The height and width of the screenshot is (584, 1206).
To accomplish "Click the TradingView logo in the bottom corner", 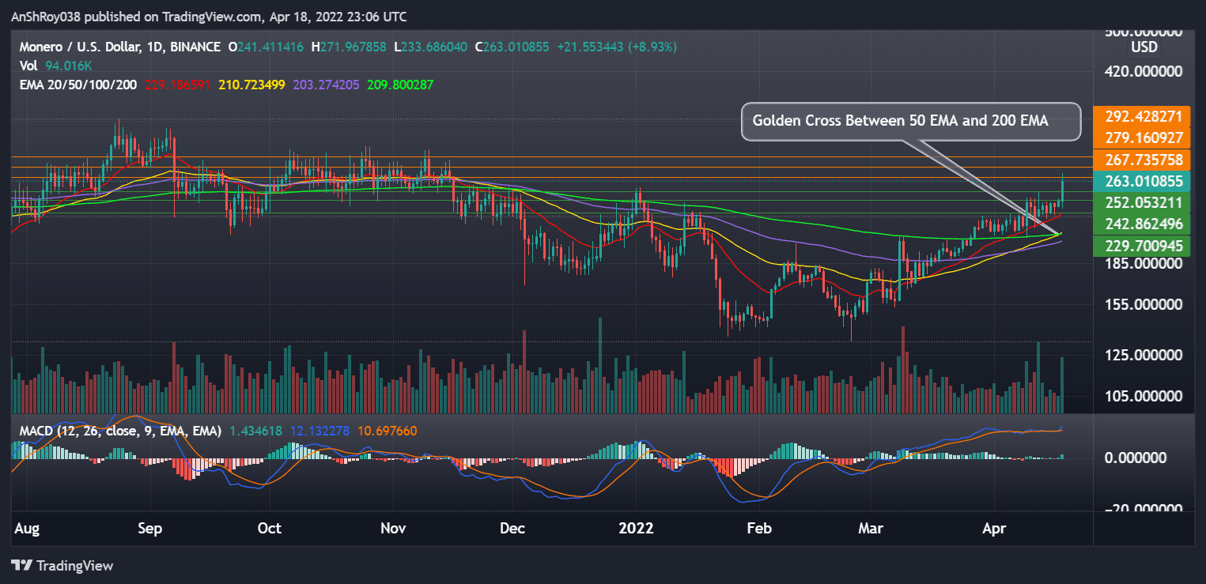I will pos(63,566).
